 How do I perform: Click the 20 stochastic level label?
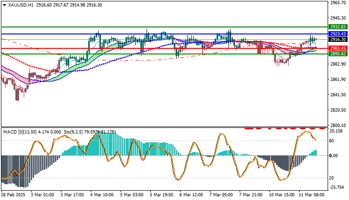point(331,178)
